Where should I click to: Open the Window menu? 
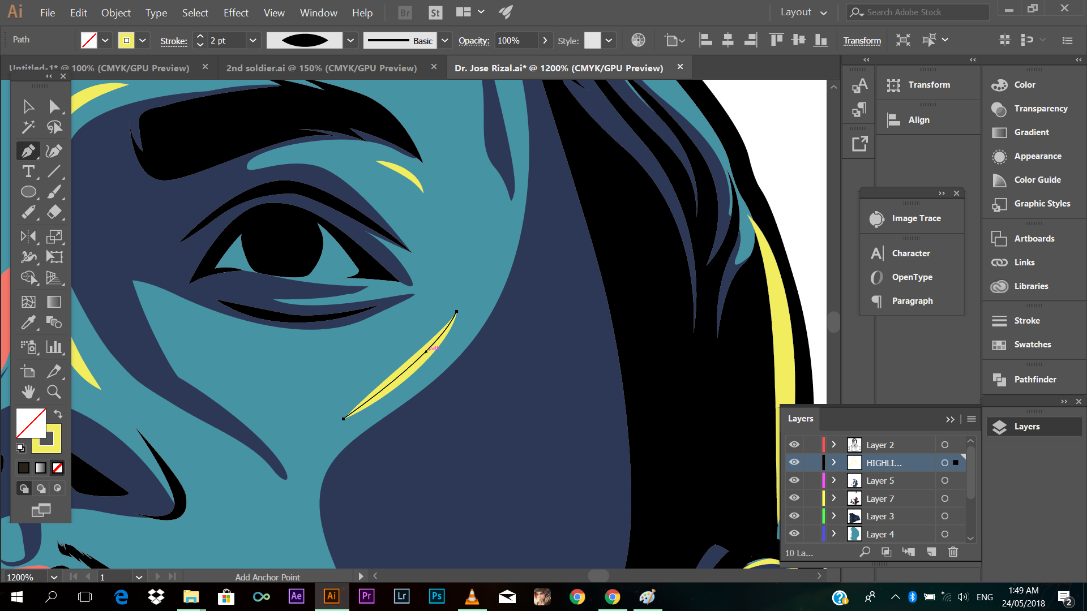coord(319,12)
